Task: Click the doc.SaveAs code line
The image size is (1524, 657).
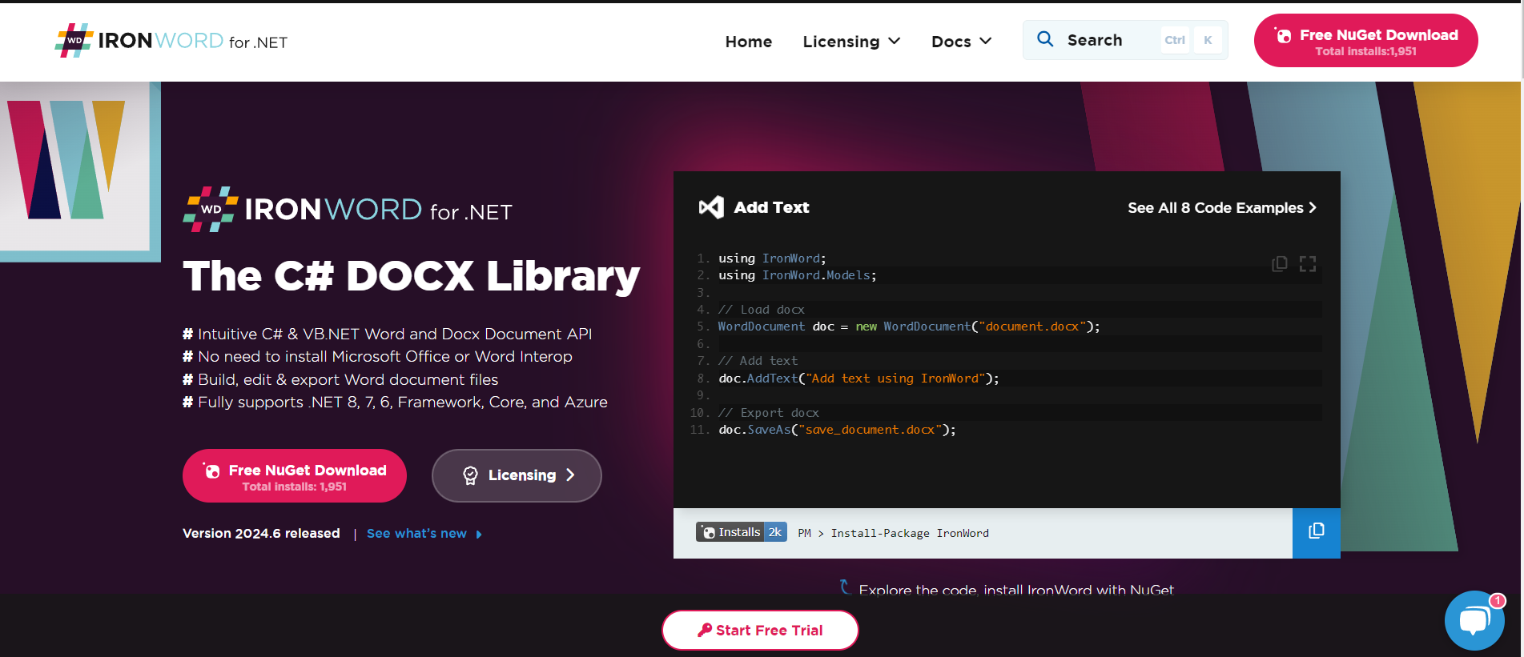Action: point(837,430)
